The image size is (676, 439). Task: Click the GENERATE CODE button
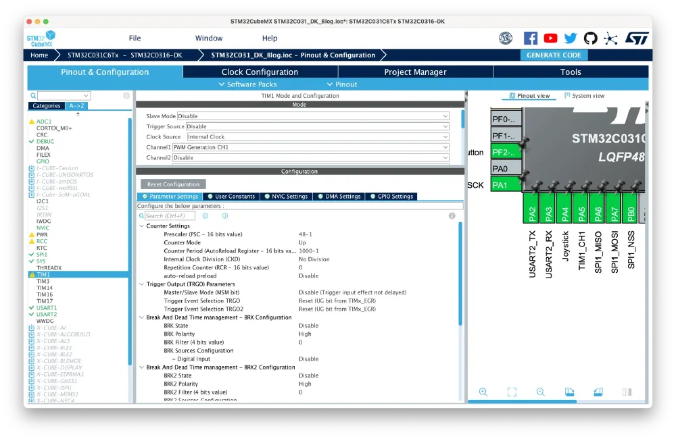tap(554, 55)
